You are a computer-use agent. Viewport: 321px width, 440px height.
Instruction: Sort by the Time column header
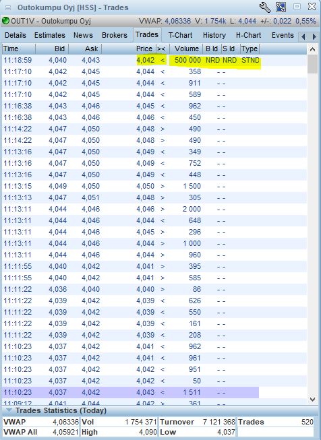click(x=18, y=49)
